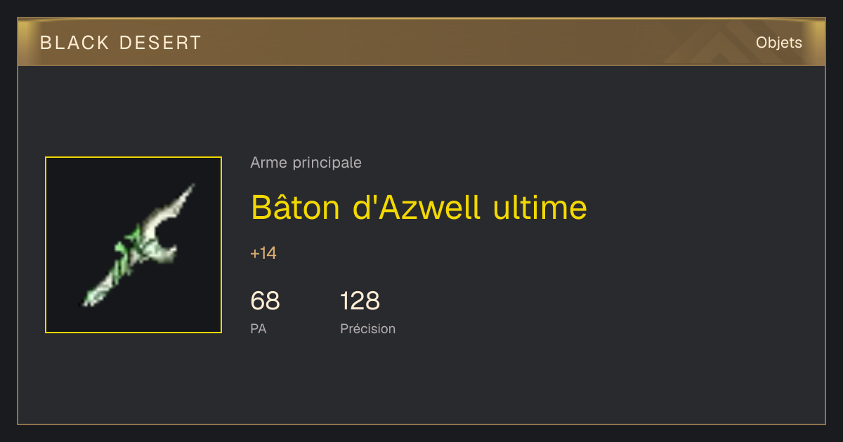The height and width of the screenshot is (442, 843).
Task: Open the Objets link in header
Action: pos(778,43)
